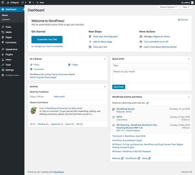Click the Pages icon in sidebar

(3, 37)
